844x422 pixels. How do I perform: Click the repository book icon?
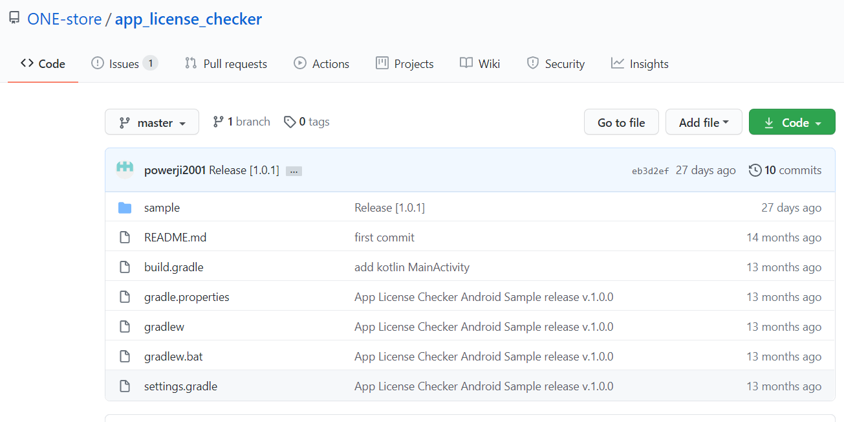[x=14, y=19]
